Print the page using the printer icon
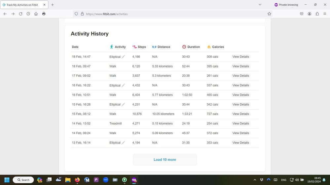The height and width of the screenshot is (185, 330). [x=44, y=14]
